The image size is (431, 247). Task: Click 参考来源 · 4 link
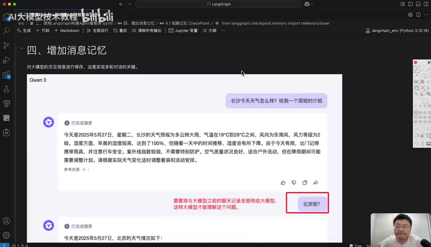(77, 169)
